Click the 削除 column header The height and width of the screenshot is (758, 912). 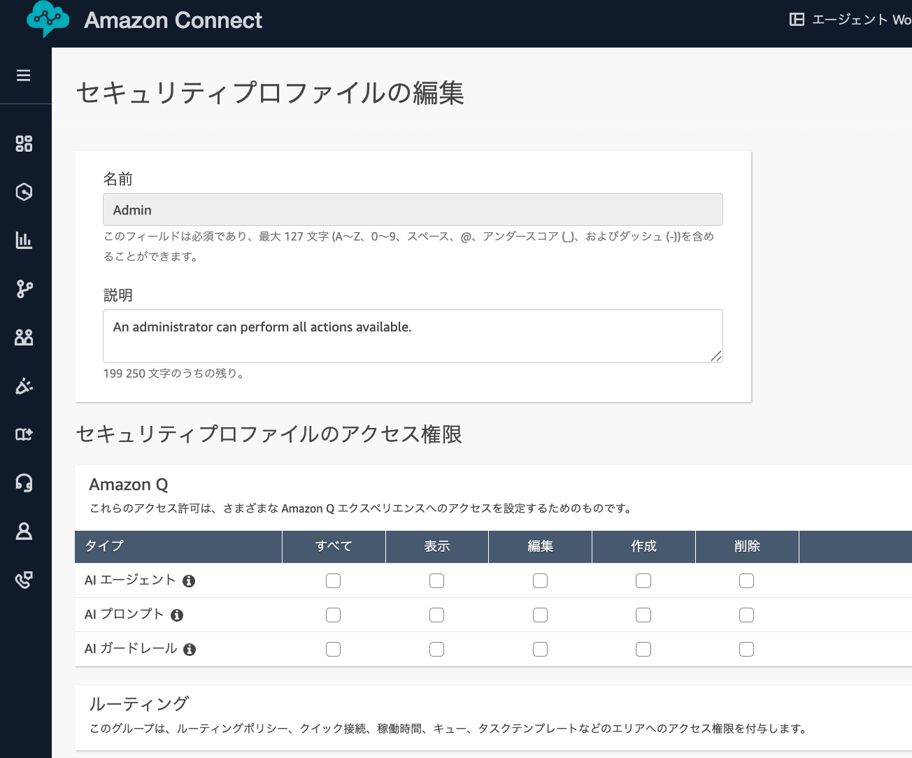click(747, 547)
